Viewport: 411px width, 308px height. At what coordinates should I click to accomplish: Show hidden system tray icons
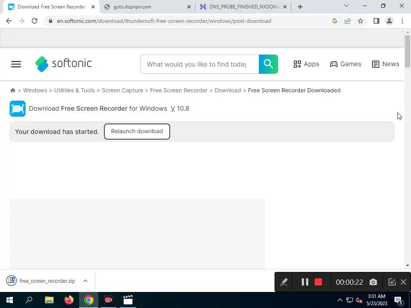[340, 300]
